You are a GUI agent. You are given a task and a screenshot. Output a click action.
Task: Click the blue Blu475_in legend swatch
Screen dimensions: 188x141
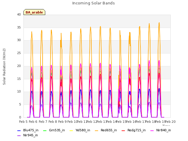19,130
